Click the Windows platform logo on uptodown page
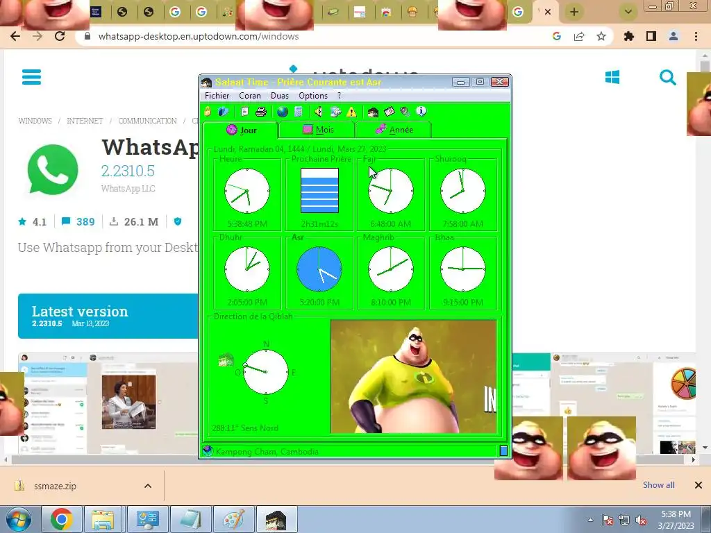 pos(612,77)
